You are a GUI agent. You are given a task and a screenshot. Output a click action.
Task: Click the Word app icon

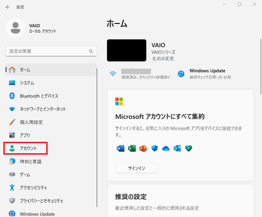pyautogui.click(x=121, y=148)
